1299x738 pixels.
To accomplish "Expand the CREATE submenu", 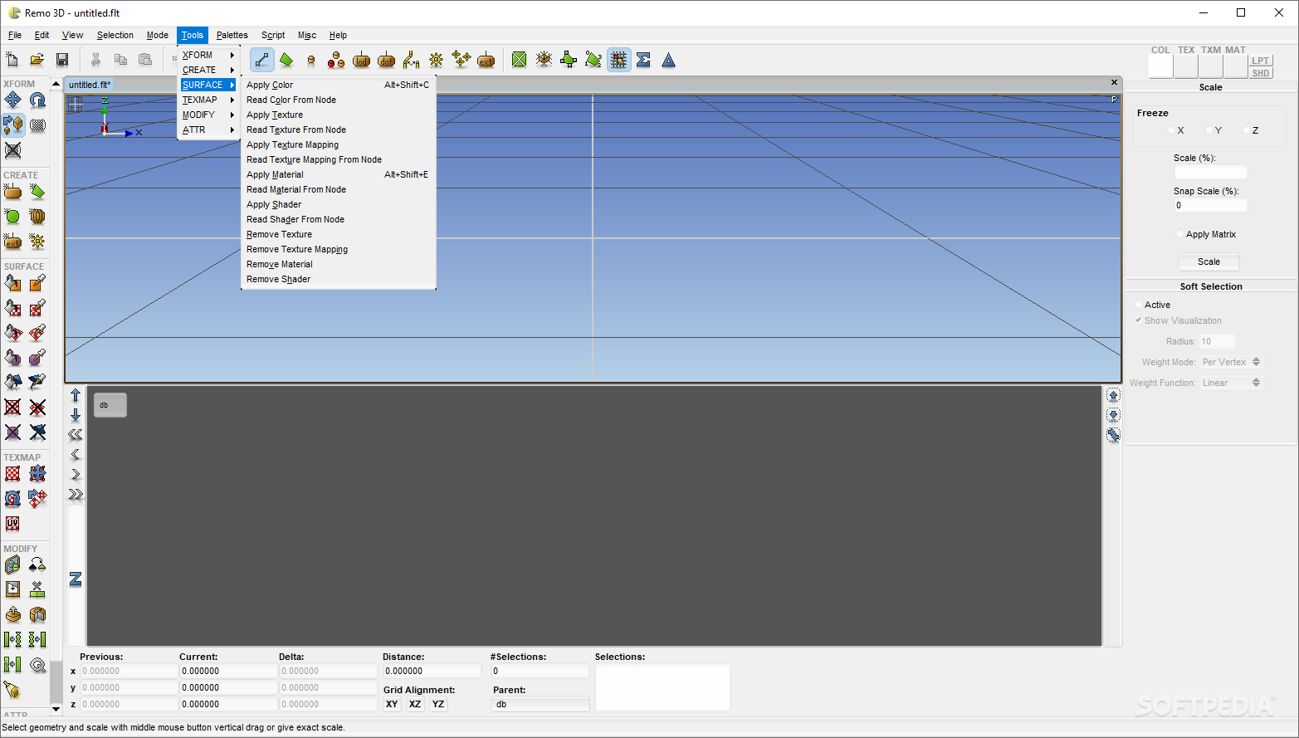I will [208, 70].
